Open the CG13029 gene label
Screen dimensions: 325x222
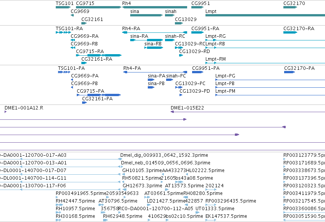pos(186,19)
